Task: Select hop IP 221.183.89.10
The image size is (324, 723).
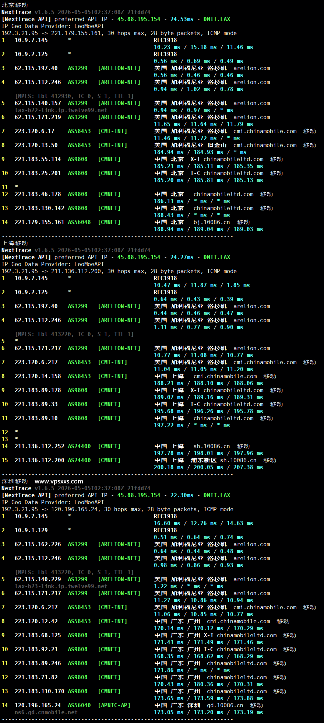Action: tap(36, 418)
